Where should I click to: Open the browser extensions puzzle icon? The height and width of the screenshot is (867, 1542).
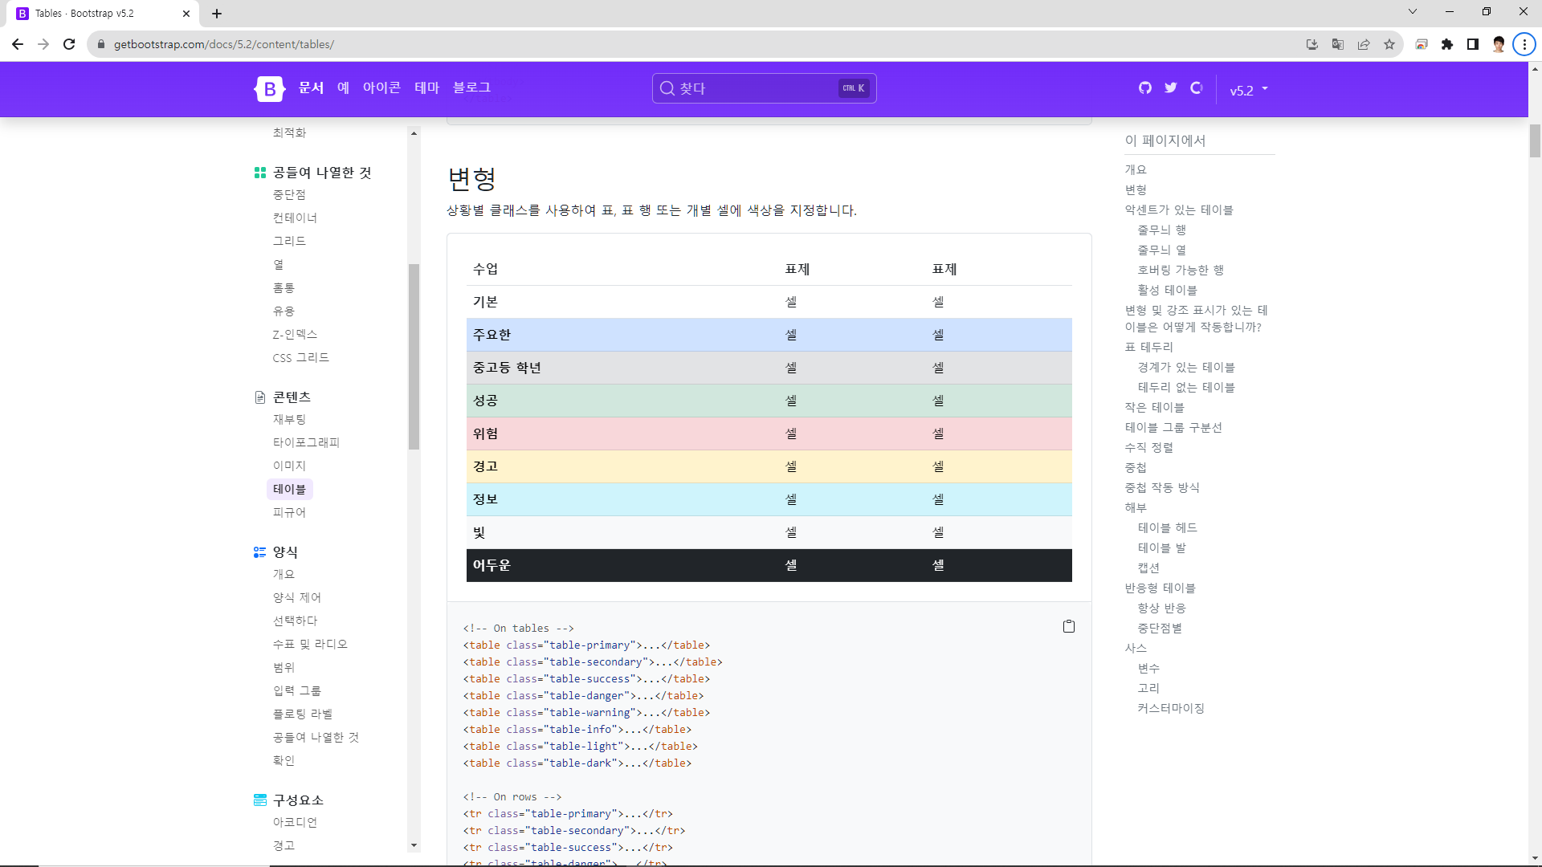click(1447, 44)
